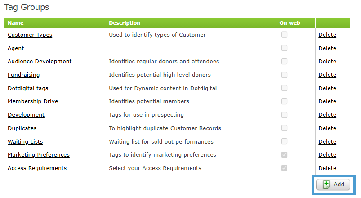Click the Description column header
Viewport: 361px width, 198px height.
click(125, 23)
